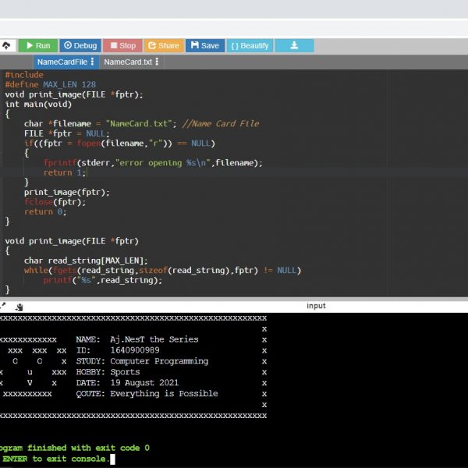Expand the console panel to full screen

(4, 307)
